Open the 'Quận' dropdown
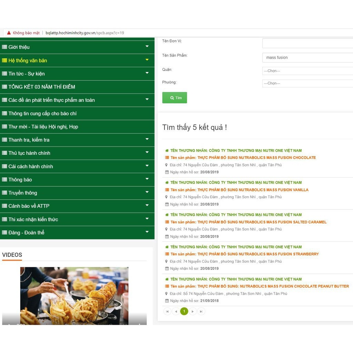The image size is (353, 353). pyautogui.click(x=307, y=71)
